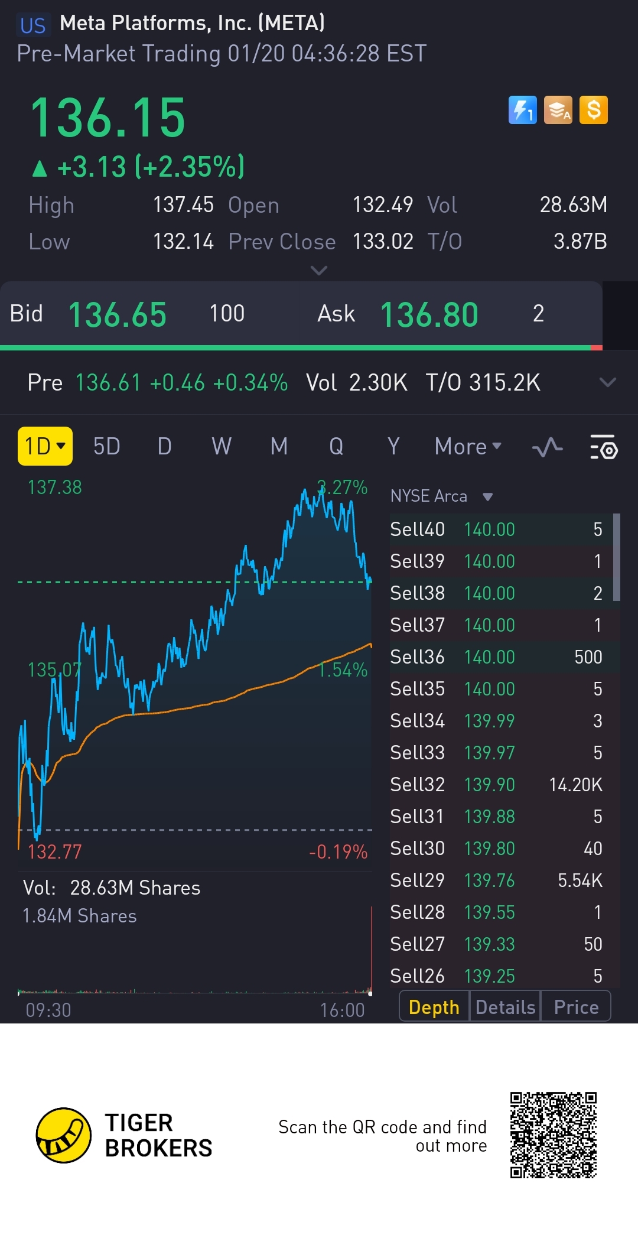Image resolution: width=638 pixels, height=1248 pixels.
Task: Tap the Prev Close value 133.02
Action: click(383, 242)
